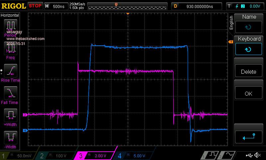Toggle the muted speaker sound icon
266x160 pixels.
(x=257, y=155)
